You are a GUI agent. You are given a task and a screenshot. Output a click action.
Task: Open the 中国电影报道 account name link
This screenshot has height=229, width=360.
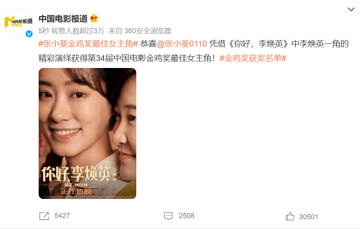point(63,19)
